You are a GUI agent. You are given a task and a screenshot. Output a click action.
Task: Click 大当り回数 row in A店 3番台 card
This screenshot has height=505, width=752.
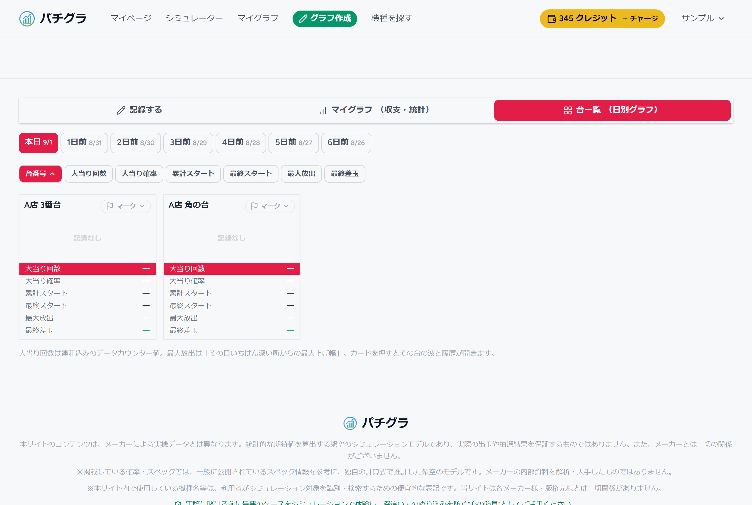point(87,269)
